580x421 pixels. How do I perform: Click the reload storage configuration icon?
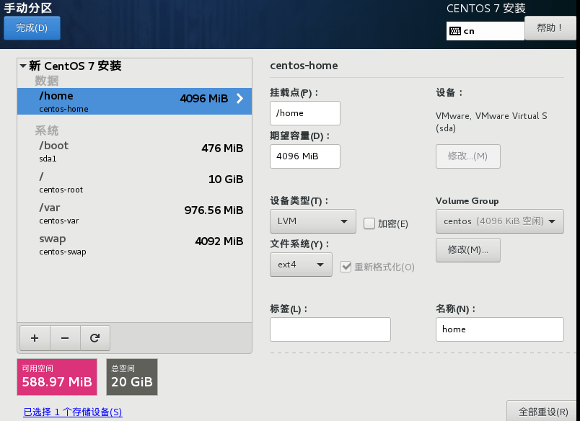(x=95, y=337)
